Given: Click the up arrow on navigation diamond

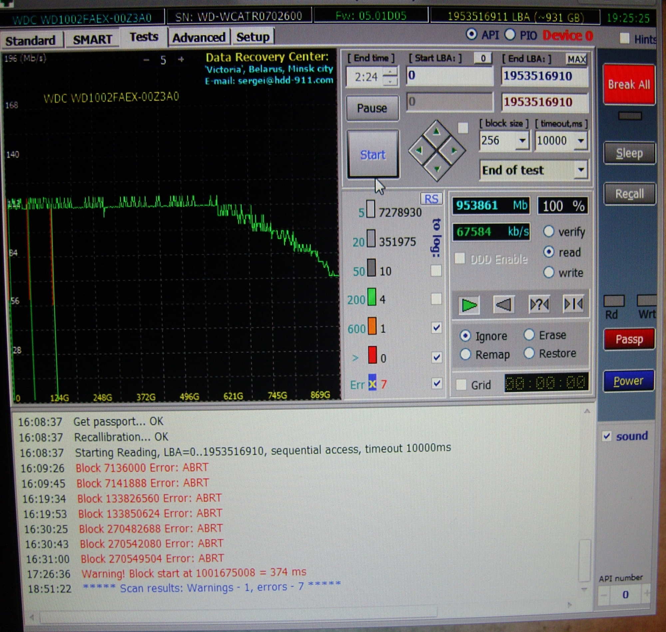Looking at the screenshot, I should pos(437,132).
